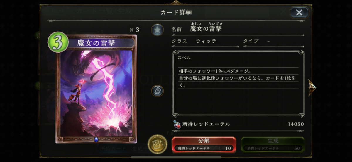Close the card details dialog
The height and width of the screenshot is (162, 352).
pos(299,13)
